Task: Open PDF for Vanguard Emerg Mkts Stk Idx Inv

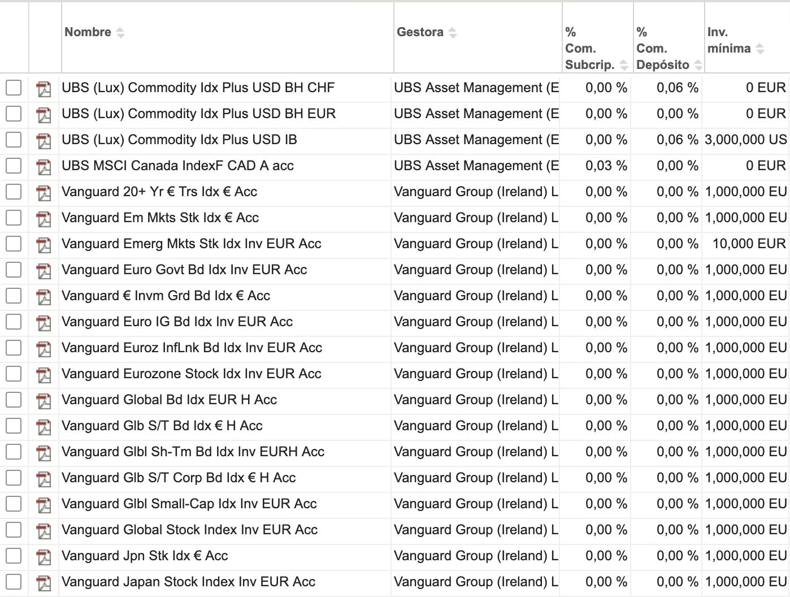Action: click(x=44, y=245)
